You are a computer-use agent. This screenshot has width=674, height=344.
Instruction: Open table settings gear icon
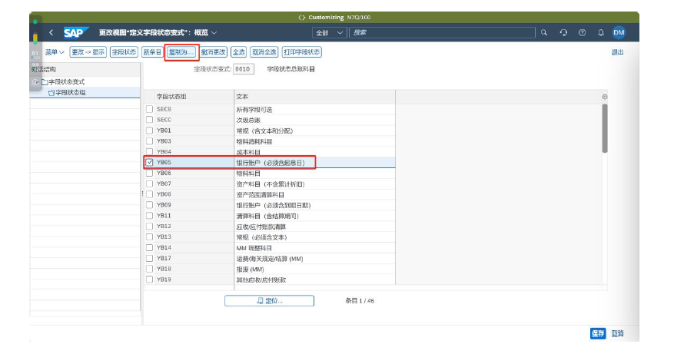(x=605, y=97)
